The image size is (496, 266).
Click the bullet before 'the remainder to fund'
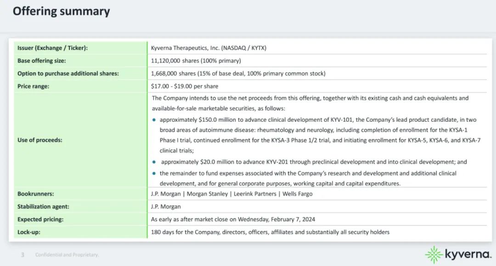(154, 174)
